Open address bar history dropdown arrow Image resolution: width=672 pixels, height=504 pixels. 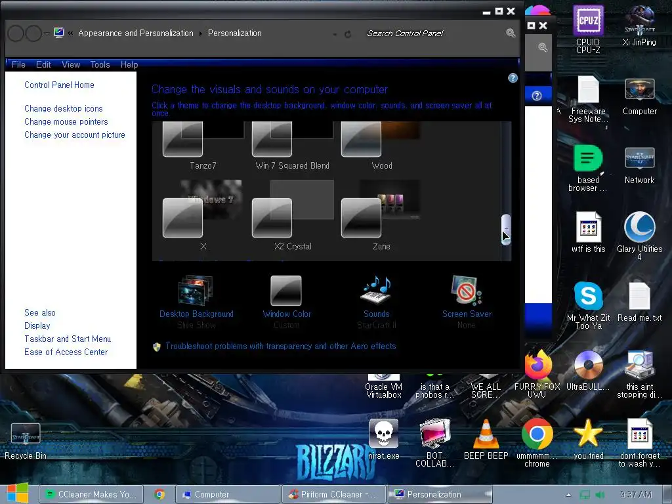(x=335, y=34)
